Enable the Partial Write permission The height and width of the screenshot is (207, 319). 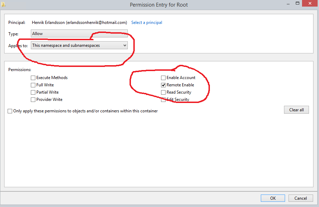click(33, 92)
